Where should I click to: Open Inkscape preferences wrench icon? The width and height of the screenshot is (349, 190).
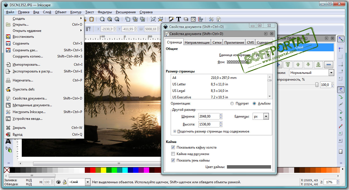coord(211,19)
